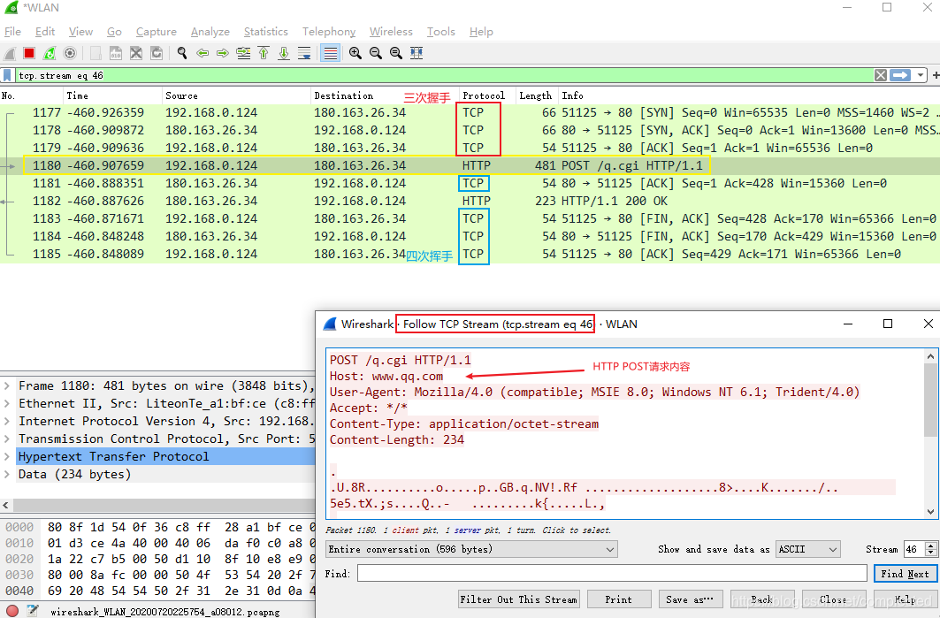Expand the Data (234 bytes) row
940x618 pixels.
click(x=6, y=474)
